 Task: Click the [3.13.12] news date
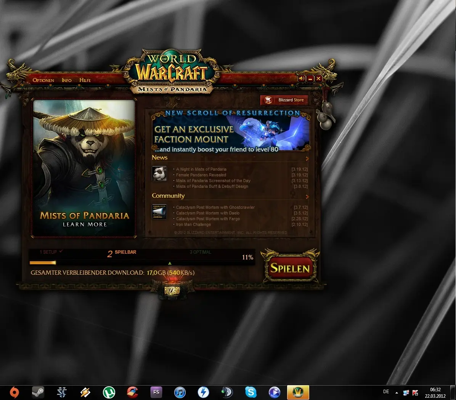(x=300, y=181)
